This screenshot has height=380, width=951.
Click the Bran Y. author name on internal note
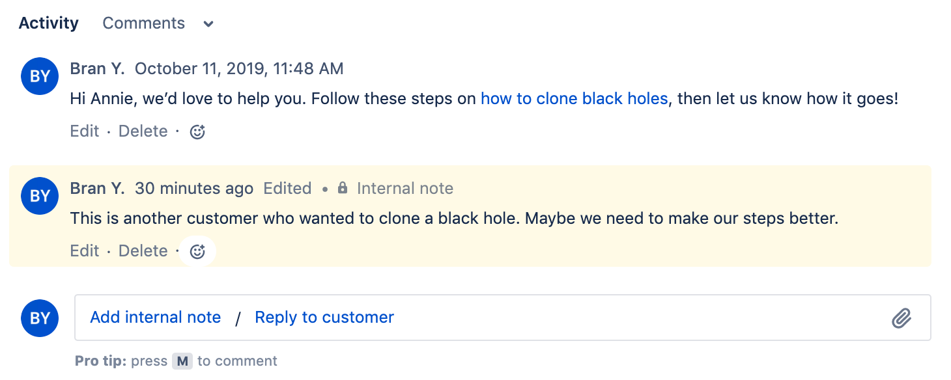tap(97, 189)
